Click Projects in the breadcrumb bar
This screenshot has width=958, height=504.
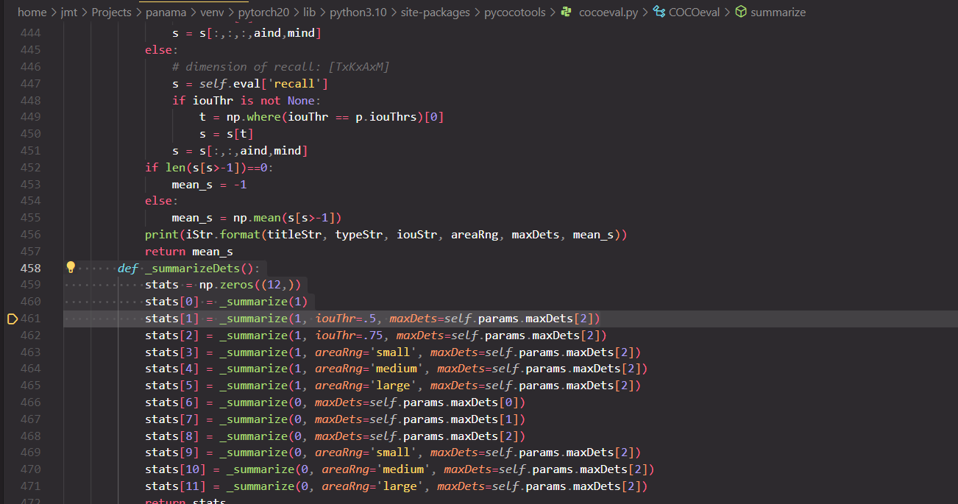[111, 13]
